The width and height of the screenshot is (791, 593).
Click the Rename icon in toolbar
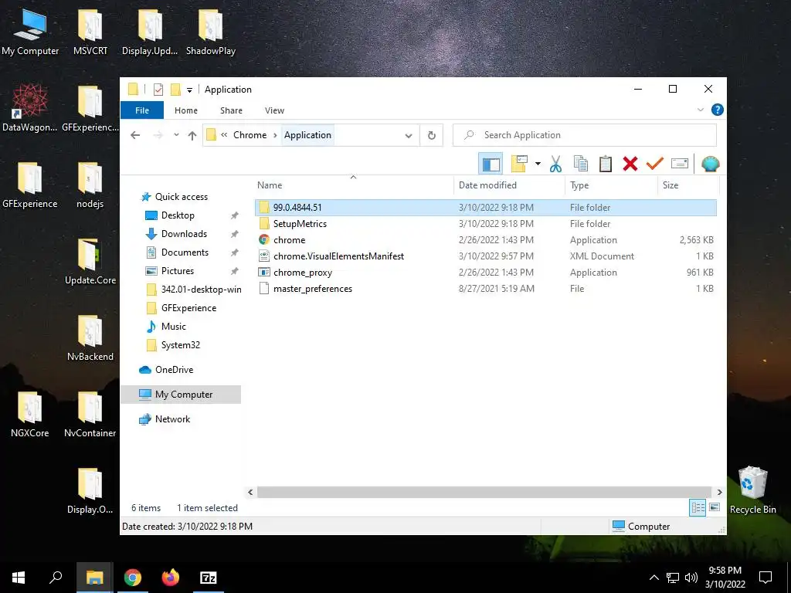(x=680, y=164)
